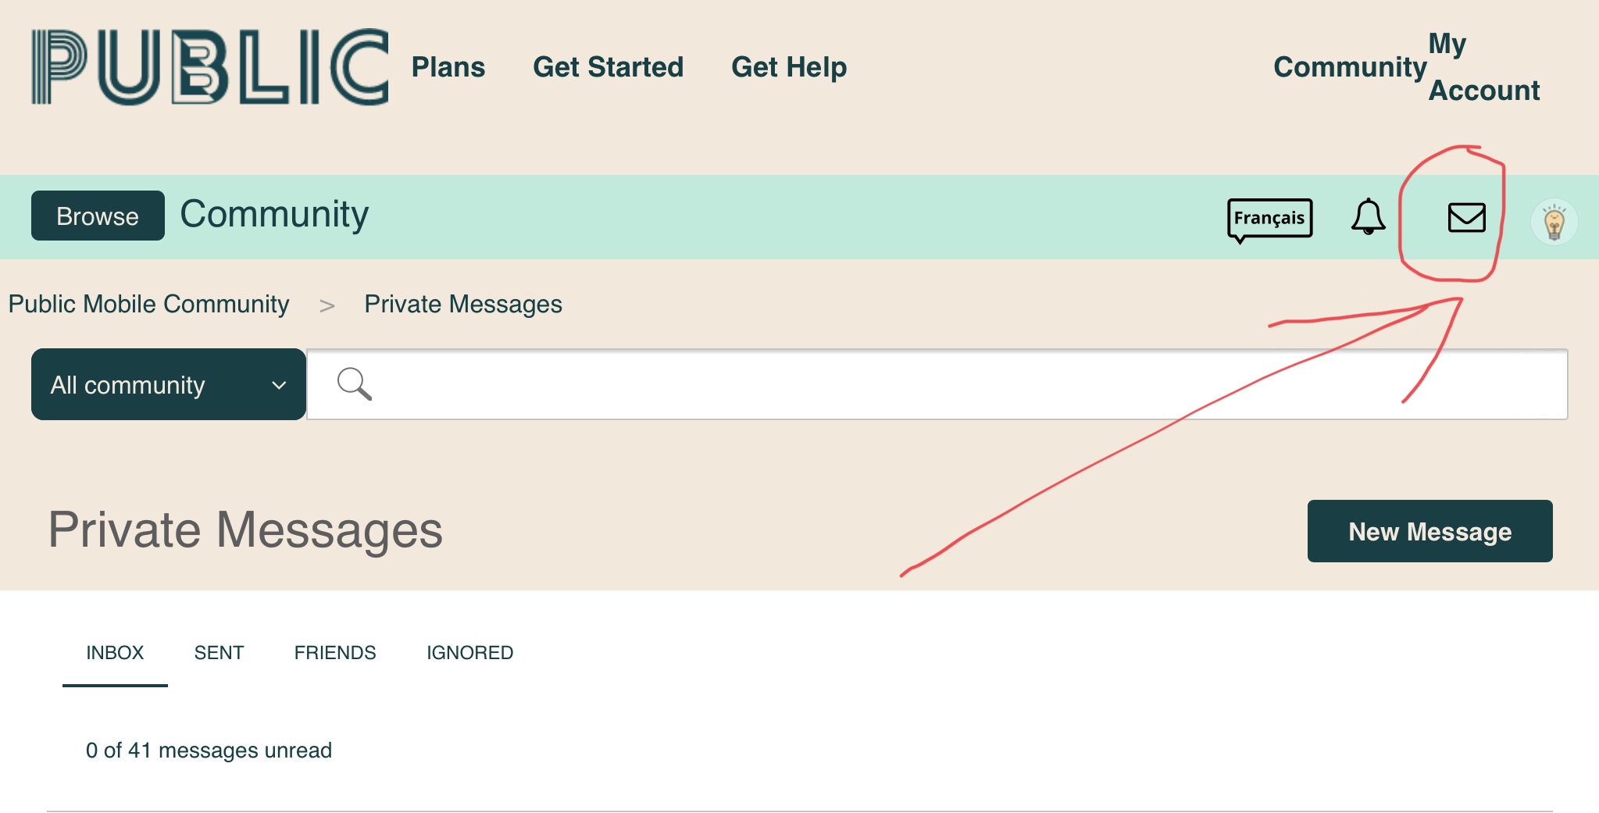Click the notifications bell icon
The width and height of the screenshot is (1599, 813).
[1368, 216]
